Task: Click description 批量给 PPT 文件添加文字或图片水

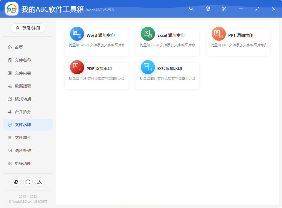Action: tap(238, 45)
